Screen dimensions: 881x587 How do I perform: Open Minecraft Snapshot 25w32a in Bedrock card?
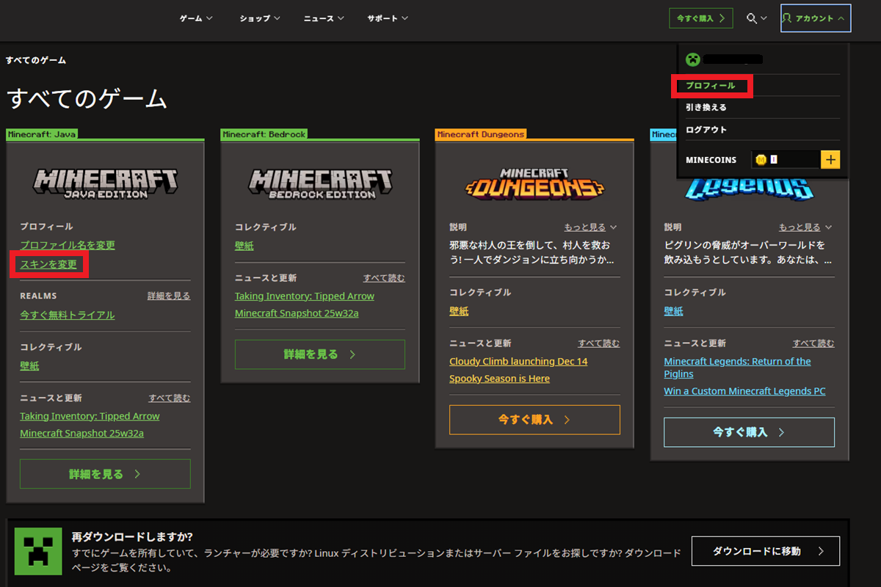[x=297, y=313]
